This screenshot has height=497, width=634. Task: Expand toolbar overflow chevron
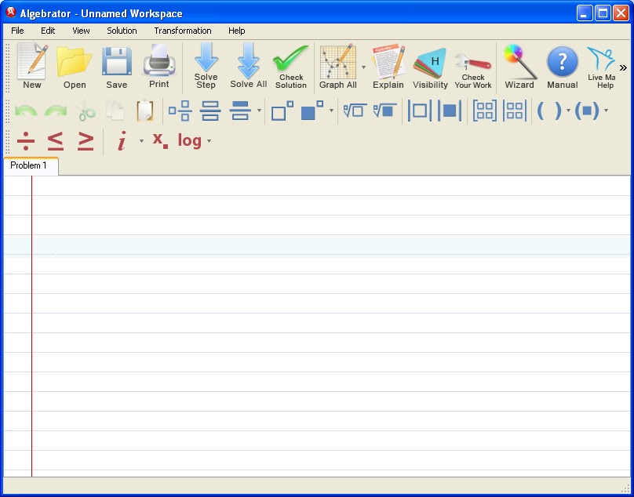point(623,68)
